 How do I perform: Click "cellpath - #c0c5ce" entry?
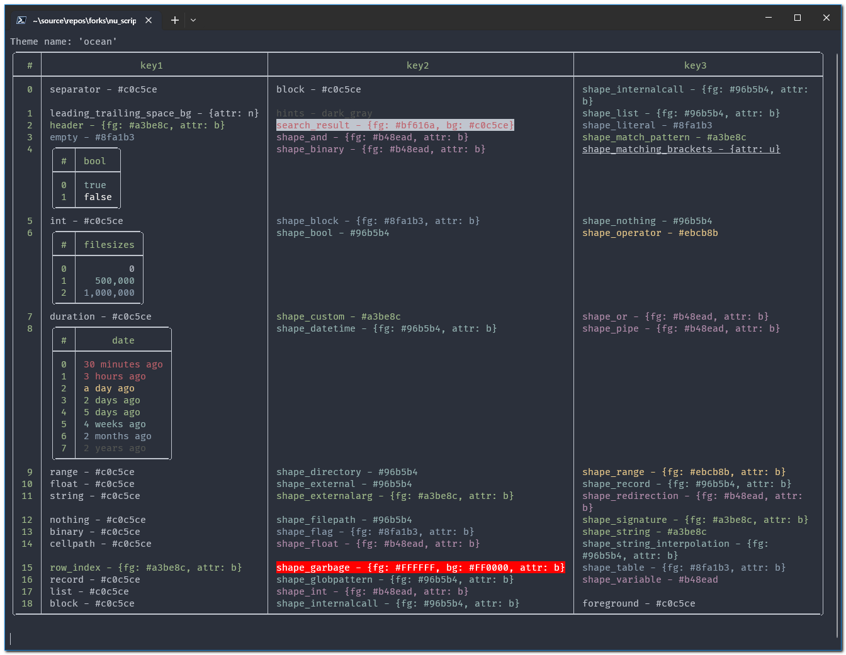(101, 544)
